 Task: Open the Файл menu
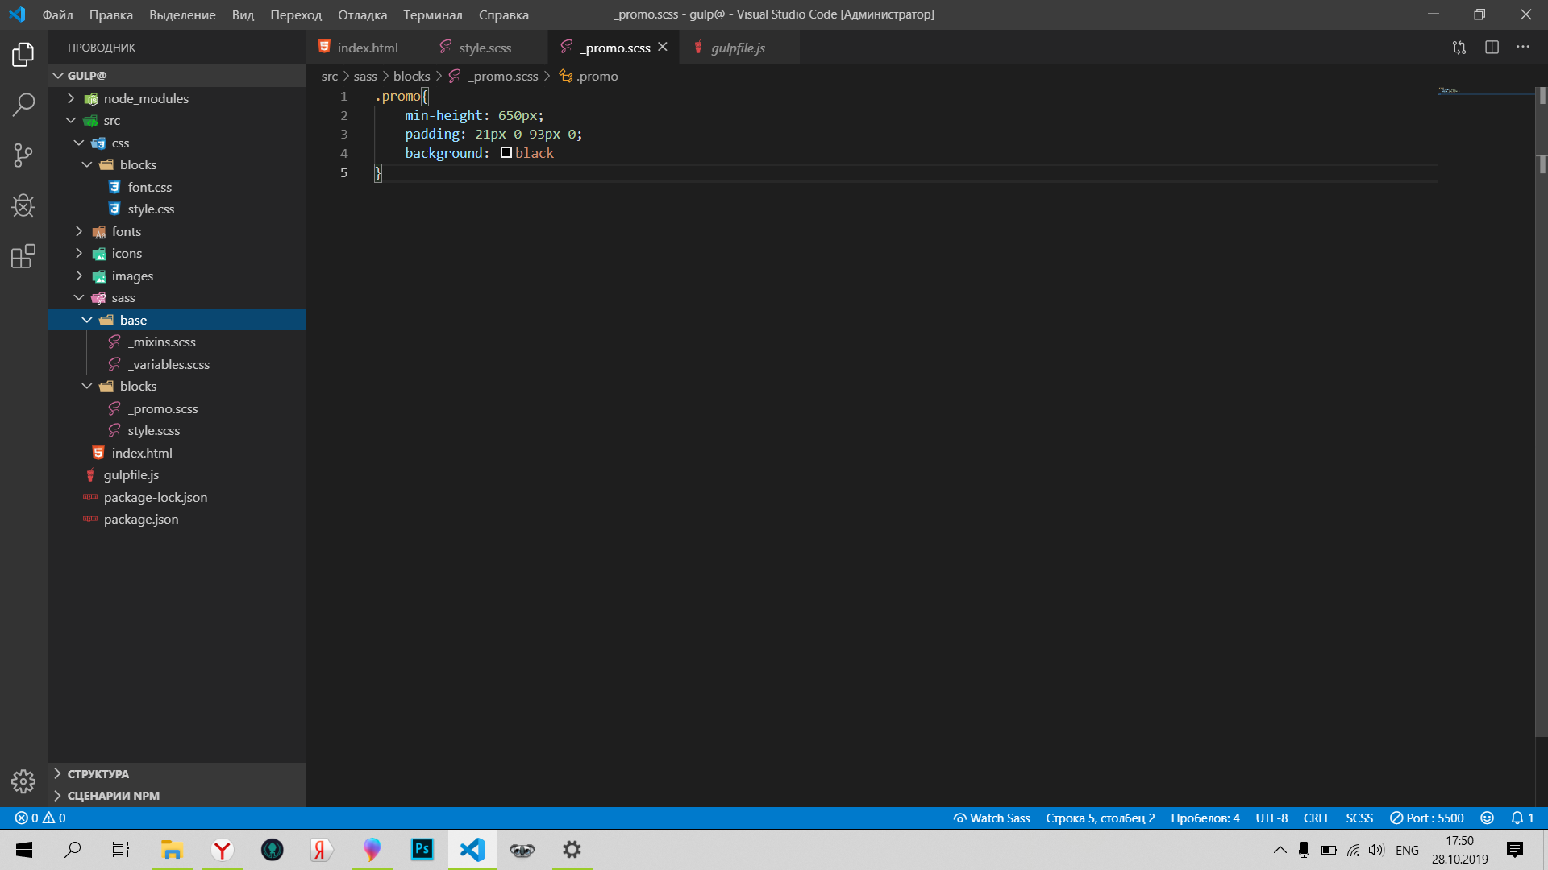[x=57, y=14]
